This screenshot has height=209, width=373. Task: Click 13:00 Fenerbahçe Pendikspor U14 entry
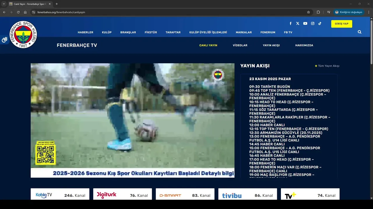pyautogui.click(x=285, y=138)
